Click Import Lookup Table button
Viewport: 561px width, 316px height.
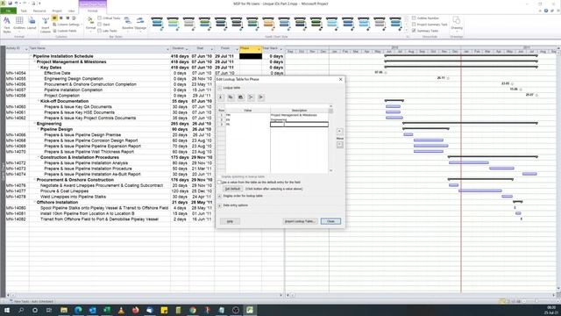pos(300,221)
